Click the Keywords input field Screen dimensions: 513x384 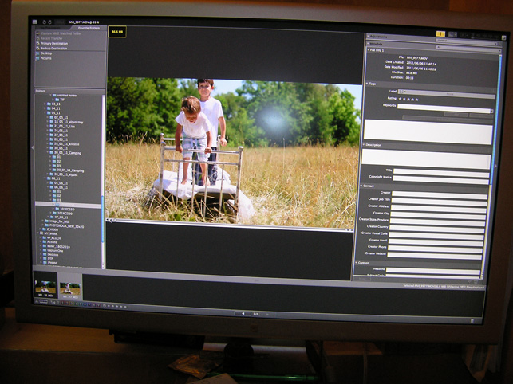point(444,109)
